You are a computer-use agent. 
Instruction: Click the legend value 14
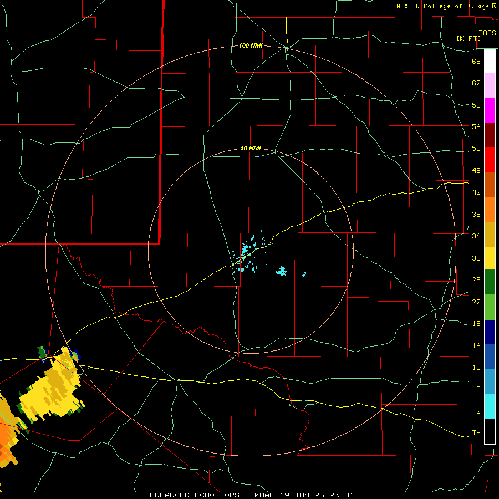(x=476, y=346)
